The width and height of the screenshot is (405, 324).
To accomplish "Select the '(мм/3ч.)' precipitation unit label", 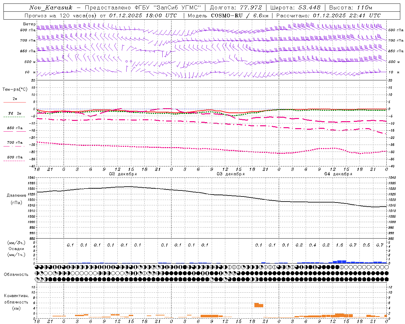I will 16,243.
